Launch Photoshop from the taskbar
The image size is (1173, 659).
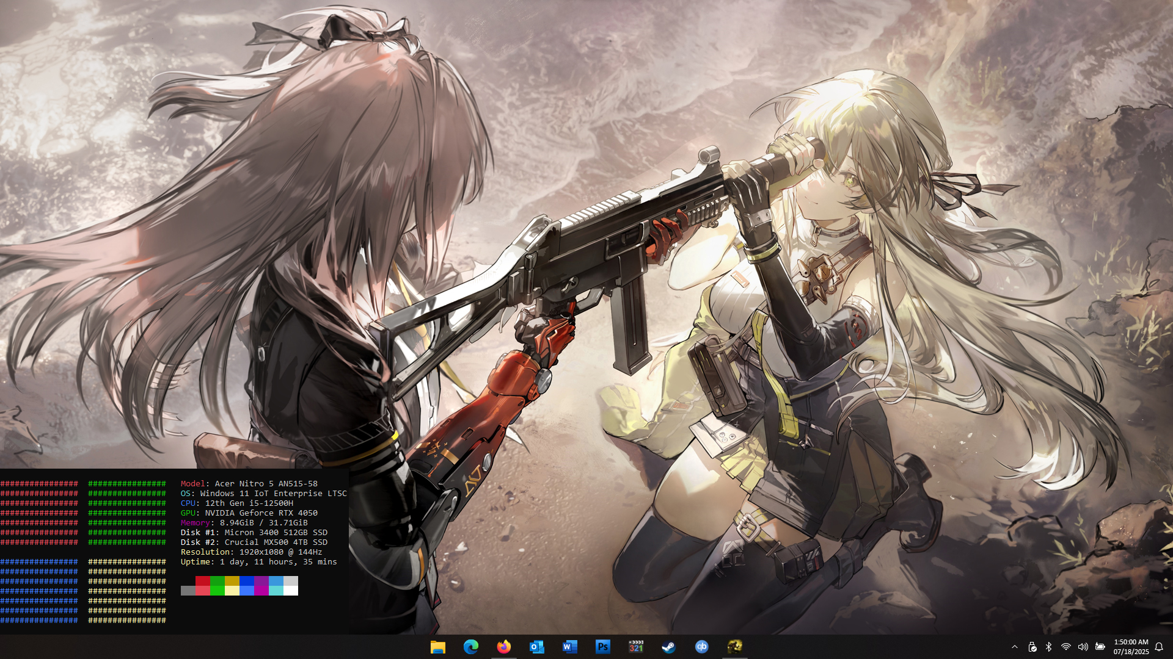pyautogui.click(x=603, y=647)
